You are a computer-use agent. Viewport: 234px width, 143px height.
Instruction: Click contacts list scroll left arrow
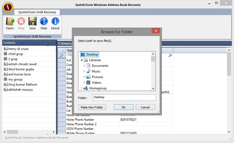coord(5,132)
